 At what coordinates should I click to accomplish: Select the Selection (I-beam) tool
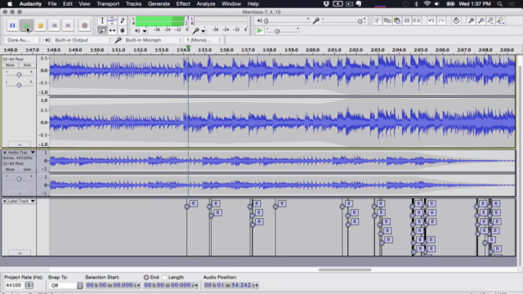click(x=102, y=20)
